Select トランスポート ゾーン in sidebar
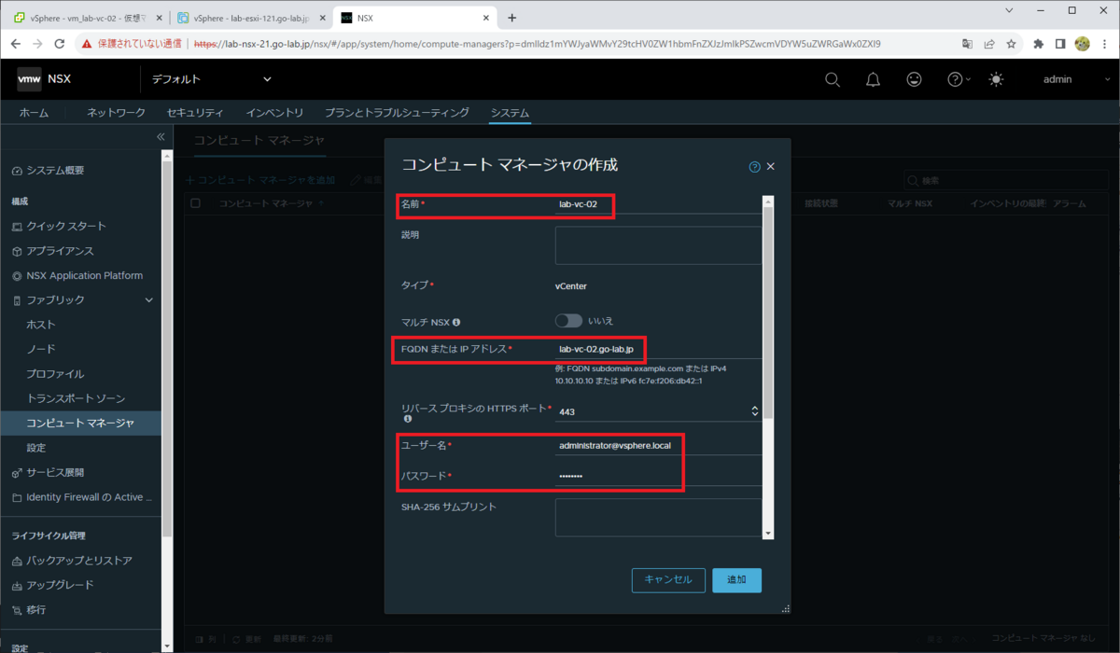The width and height of the screenshot is (1120, 653). 76,398
